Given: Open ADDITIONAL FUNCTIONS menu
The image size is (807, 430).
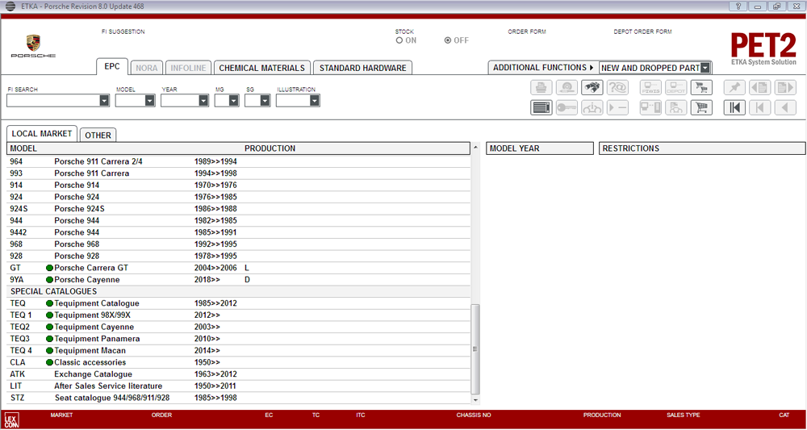Looking at the screenshot, I should 543,68.
